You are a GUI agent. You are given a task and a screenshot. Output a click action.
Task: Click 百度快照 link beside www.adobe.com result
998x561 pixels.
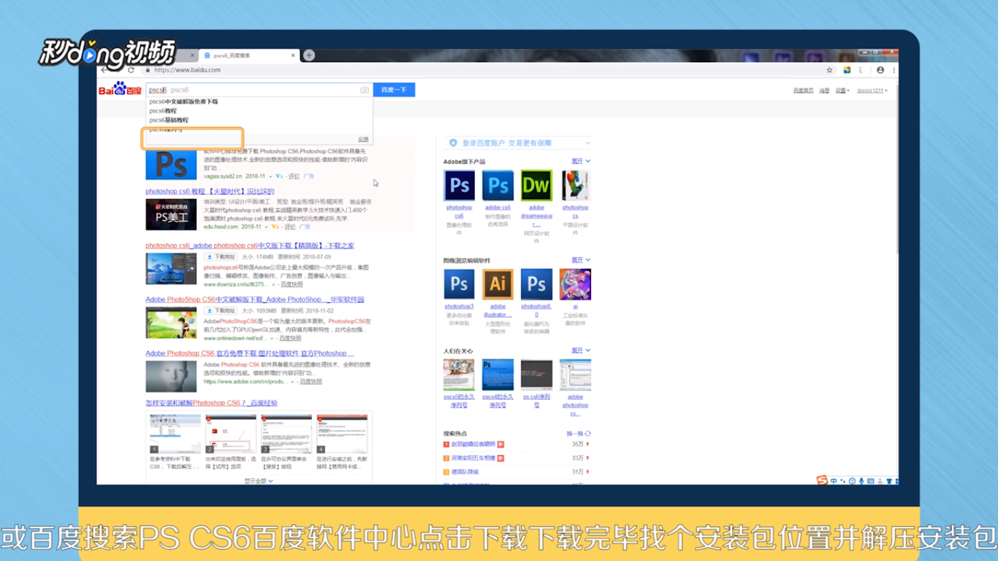[311, 381]
